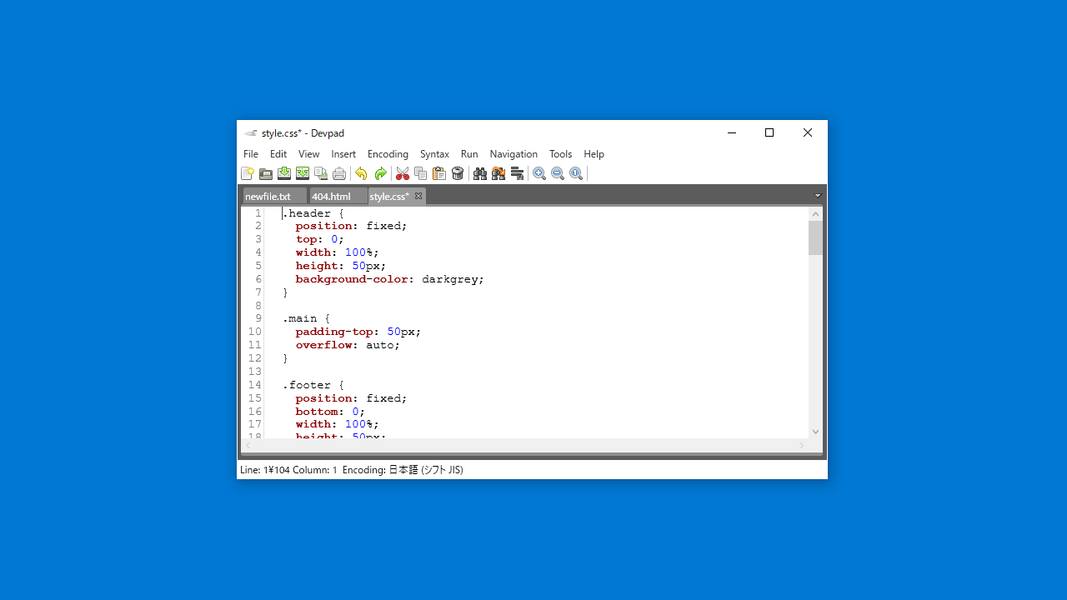Open Replace with the binoculars-arrow icon
This screenshot has height=600, width=1067.
pos(498,173)
